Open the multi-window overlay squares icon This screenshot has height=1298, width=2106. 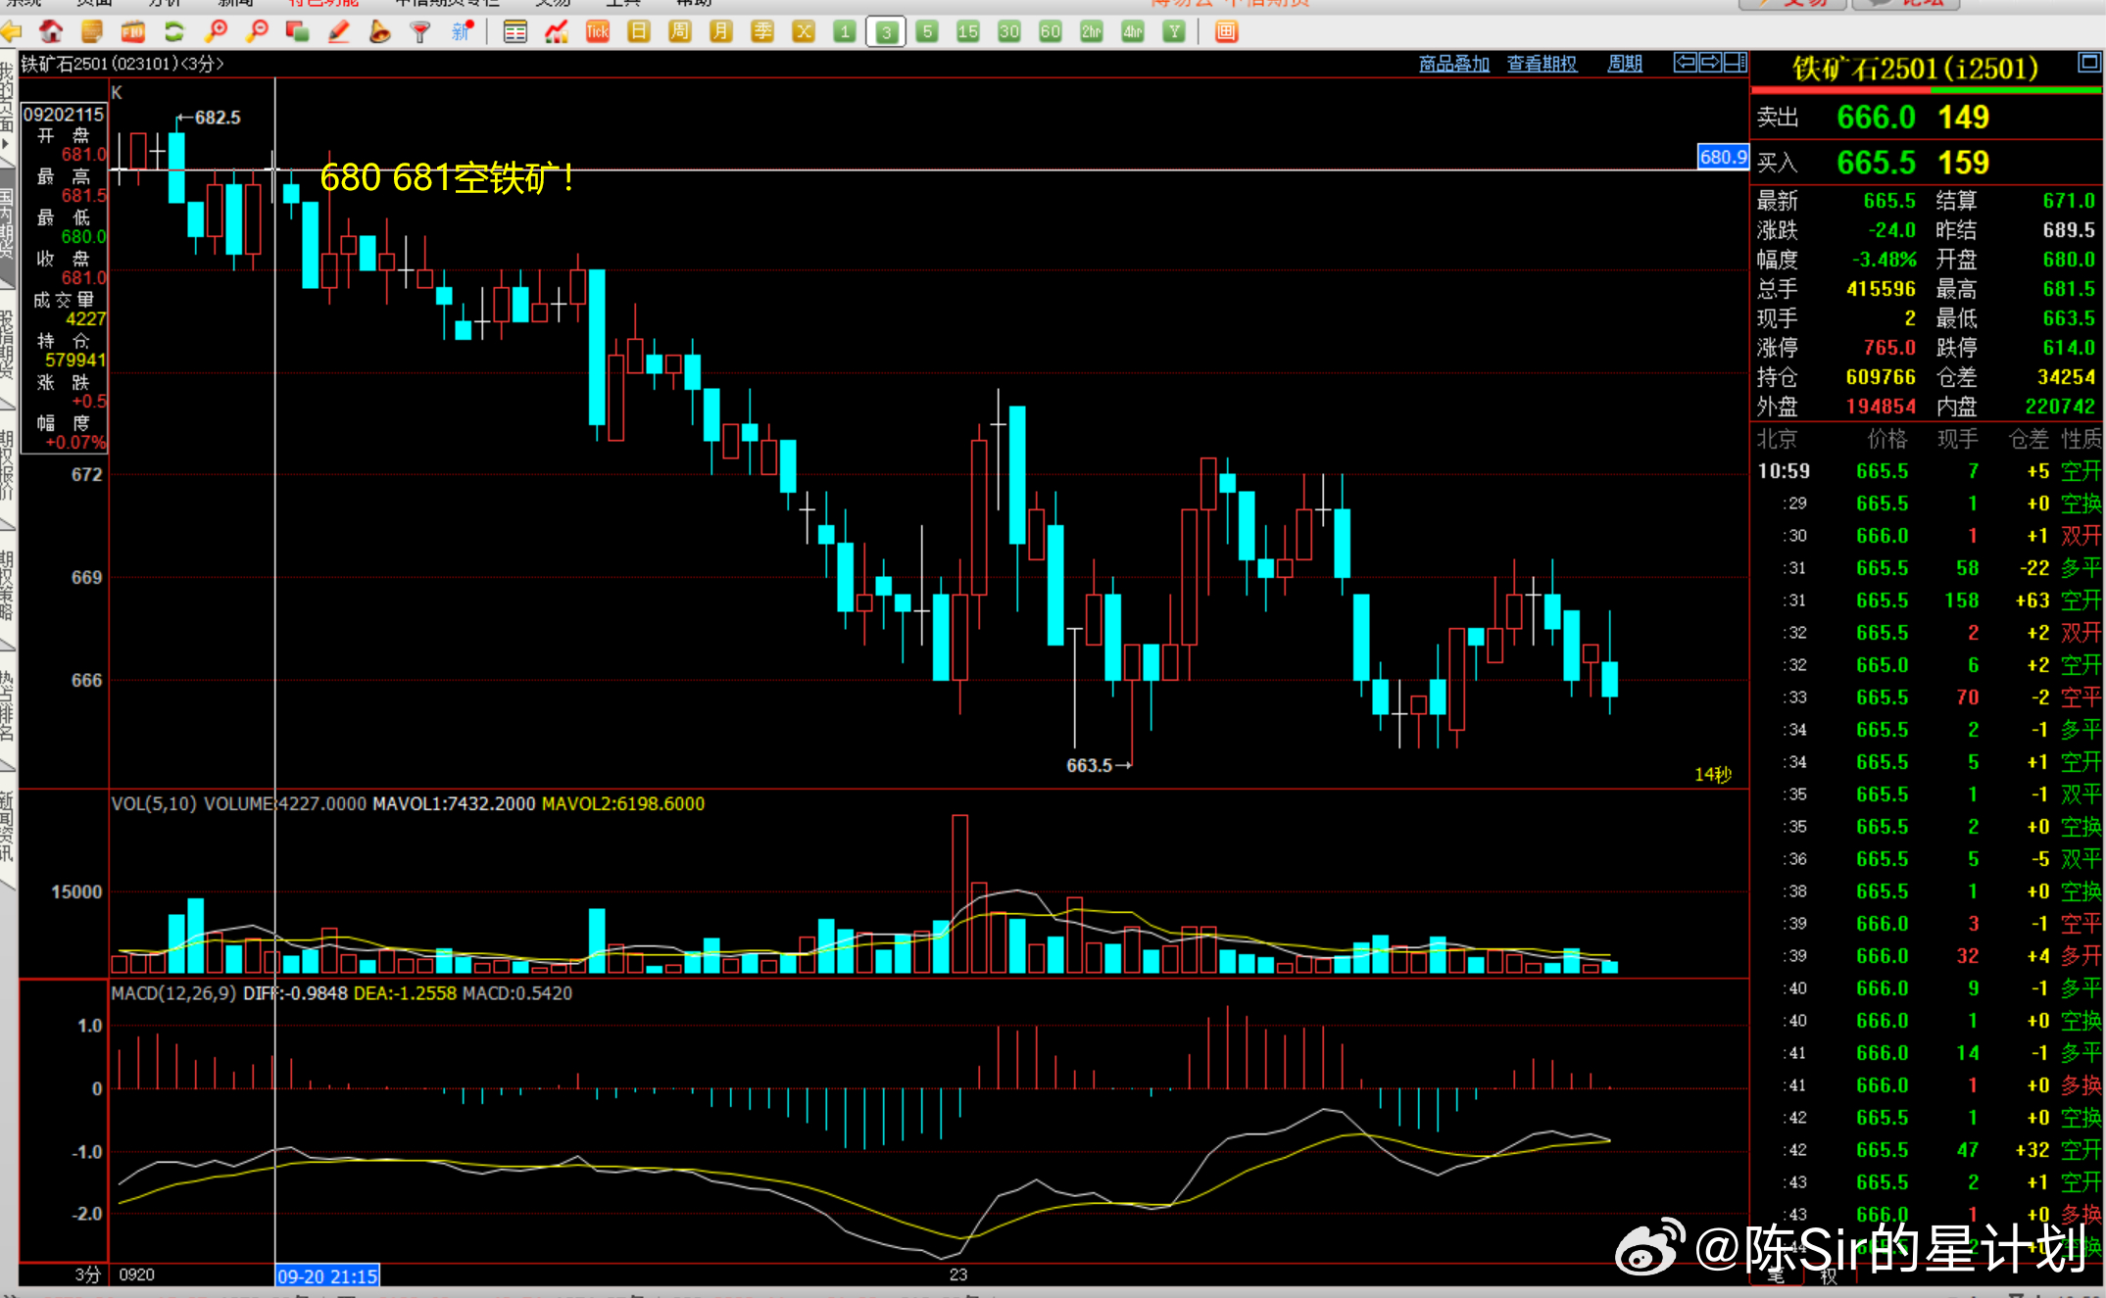298,31
